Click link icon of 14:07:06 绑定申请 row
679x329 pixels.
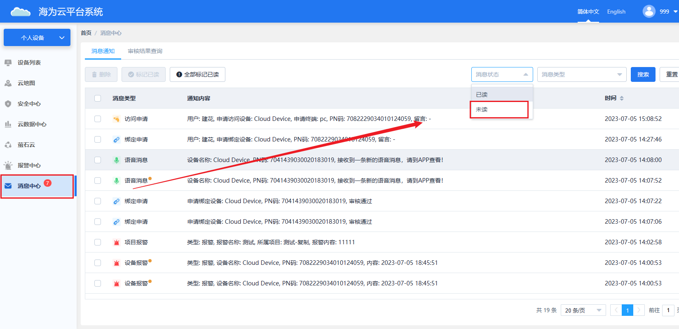tap(116, 222)
